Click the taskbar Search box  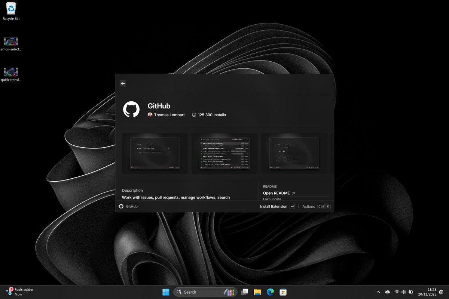point(205,292)
